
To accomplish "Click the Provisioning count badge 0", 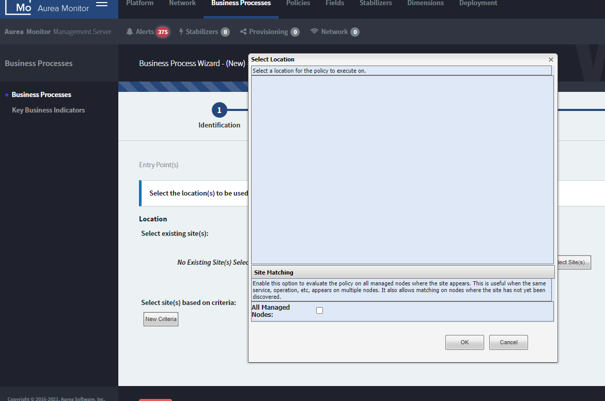I will [x=295, y=32].
